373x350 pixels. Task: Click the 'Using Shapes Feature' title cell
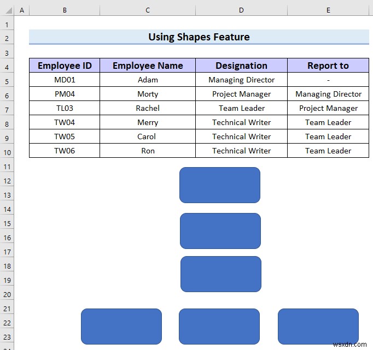[x=199, y=37]
